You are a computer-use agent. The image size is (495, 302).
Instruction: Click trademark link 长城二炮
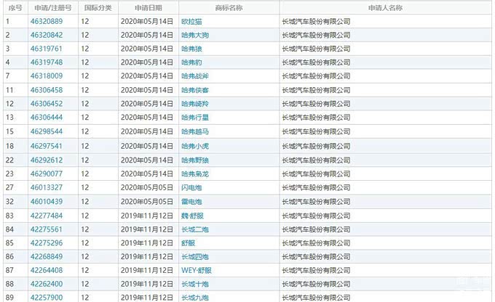195,229
